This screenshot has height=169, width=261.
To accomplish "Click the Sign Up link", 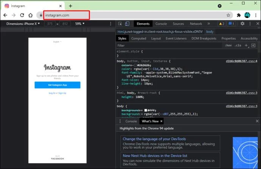I will click(x=62, y=93).
